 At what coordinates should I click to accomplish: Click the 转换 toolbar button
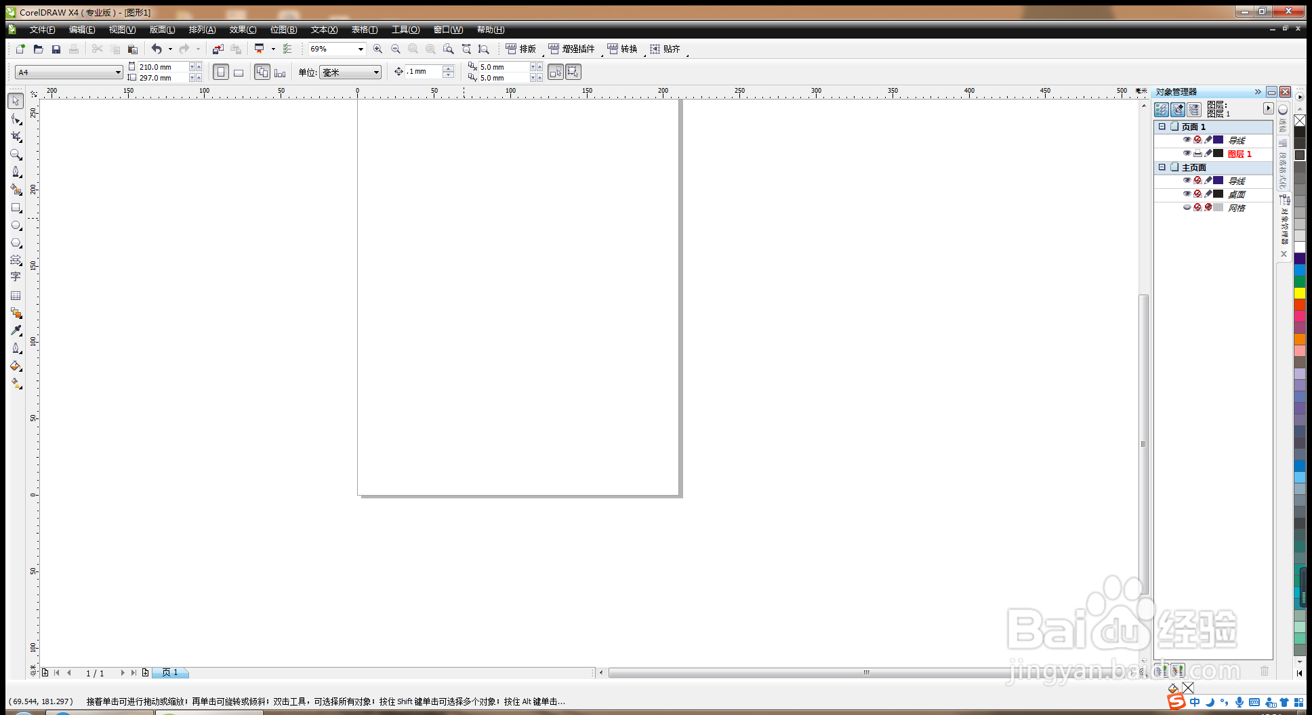click(x=622, y=49)
